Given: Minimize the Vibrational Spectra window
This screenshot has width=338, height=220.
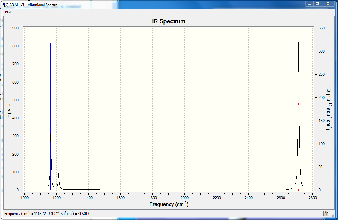Looking at the screenshot, I should click(x=309, y=4).
